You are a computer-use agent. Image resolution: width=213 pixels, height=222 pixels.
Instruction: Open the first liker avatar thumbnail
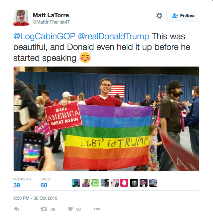[76, 183]
